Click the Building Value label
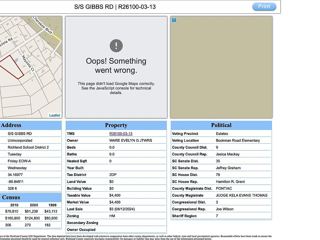 (79, 189)
